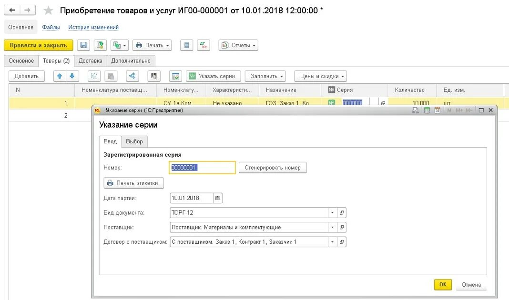Click the Назначение column header

point(290,90)
